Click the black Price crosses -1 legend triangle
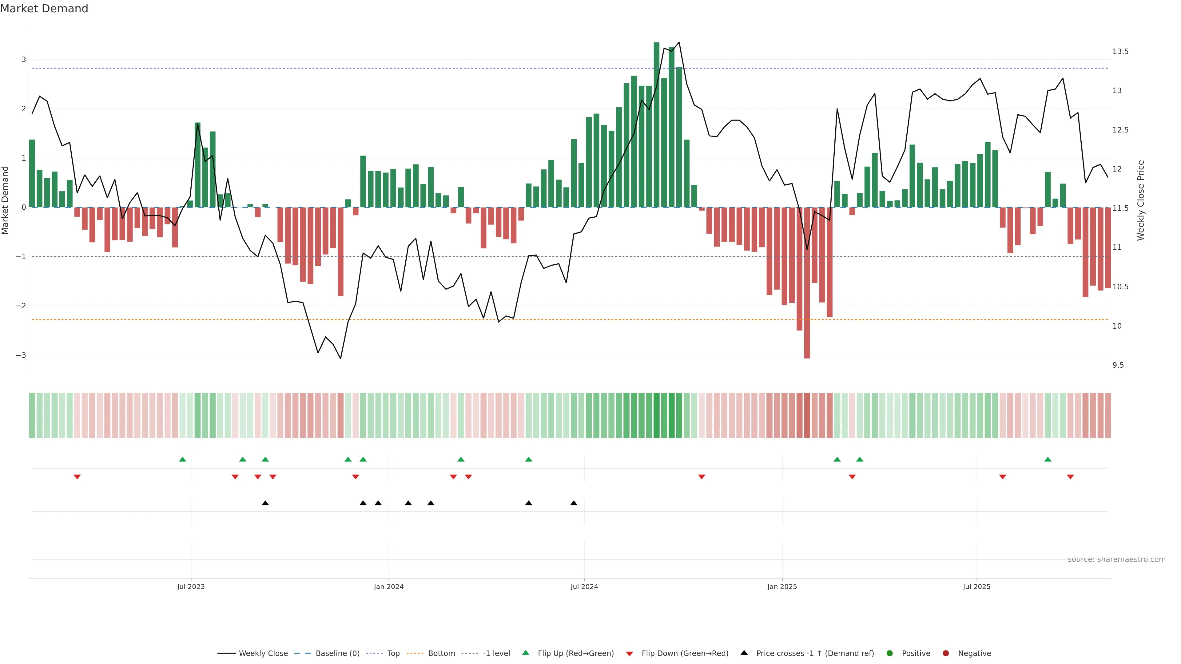Screen dimensions: 1181x664 744,653
